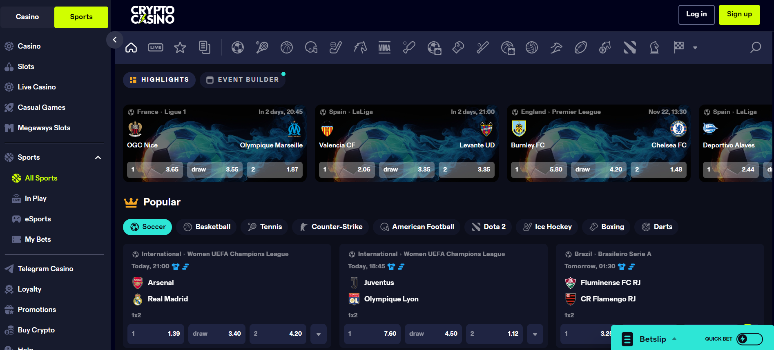Select the Basketball popular filter
Image resolution: width=774 pixels, height=350 pixels.
[x=207, y=227]
